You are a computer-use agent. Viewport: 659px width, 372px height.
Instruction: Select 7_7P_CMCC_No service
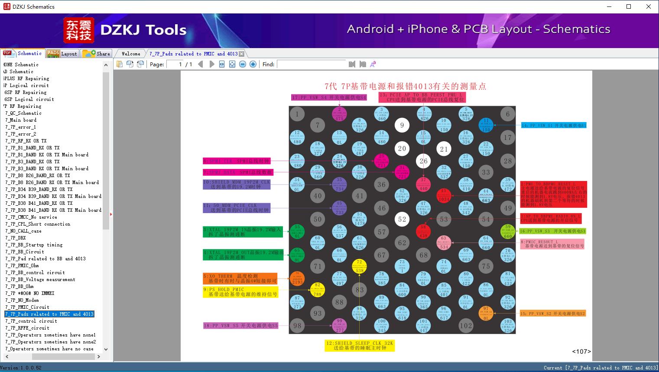click(x=31, y=217)
